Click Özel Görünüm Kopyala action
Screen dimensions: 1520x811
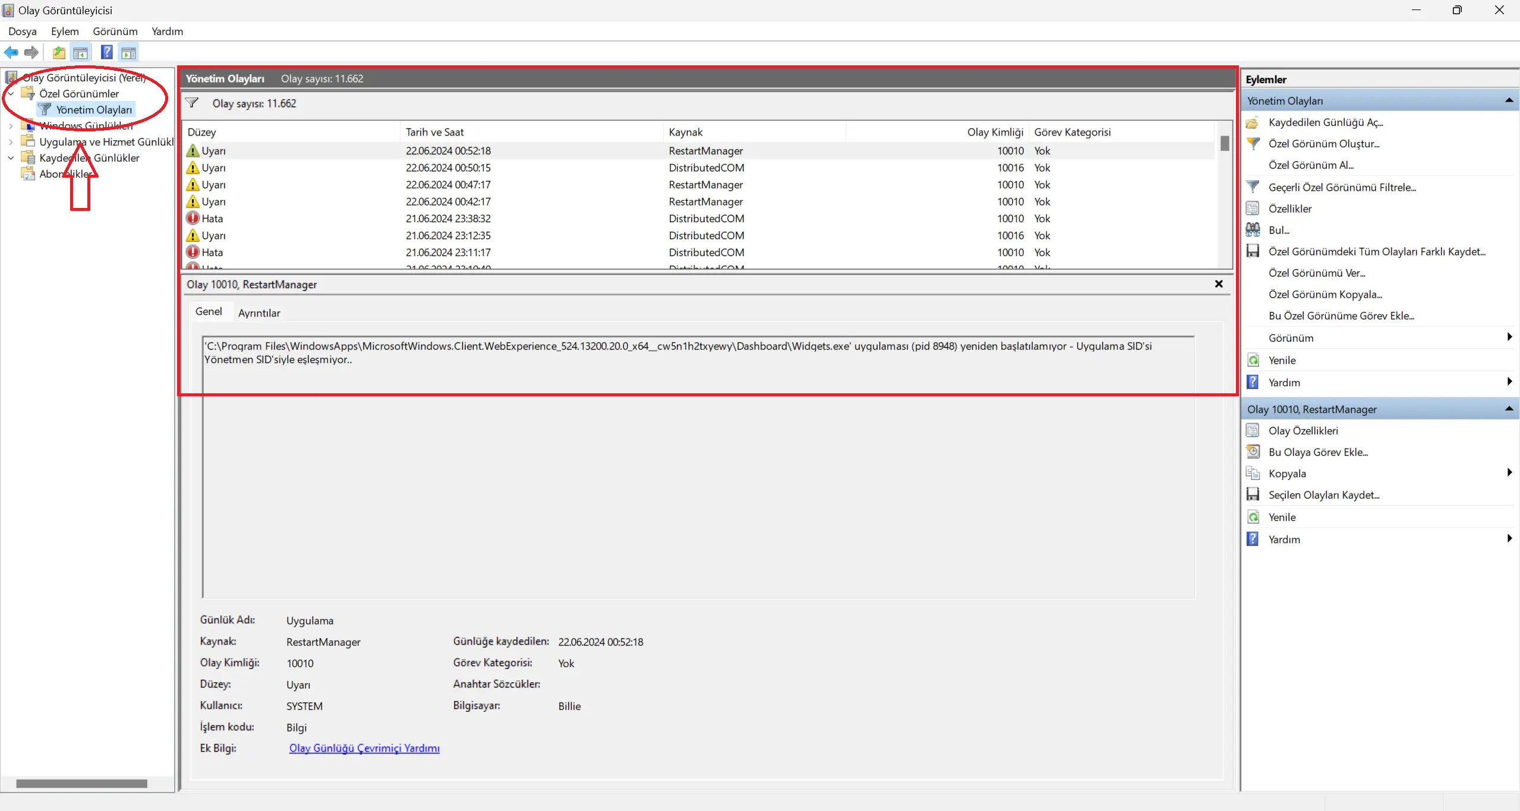coord(1325,294)
